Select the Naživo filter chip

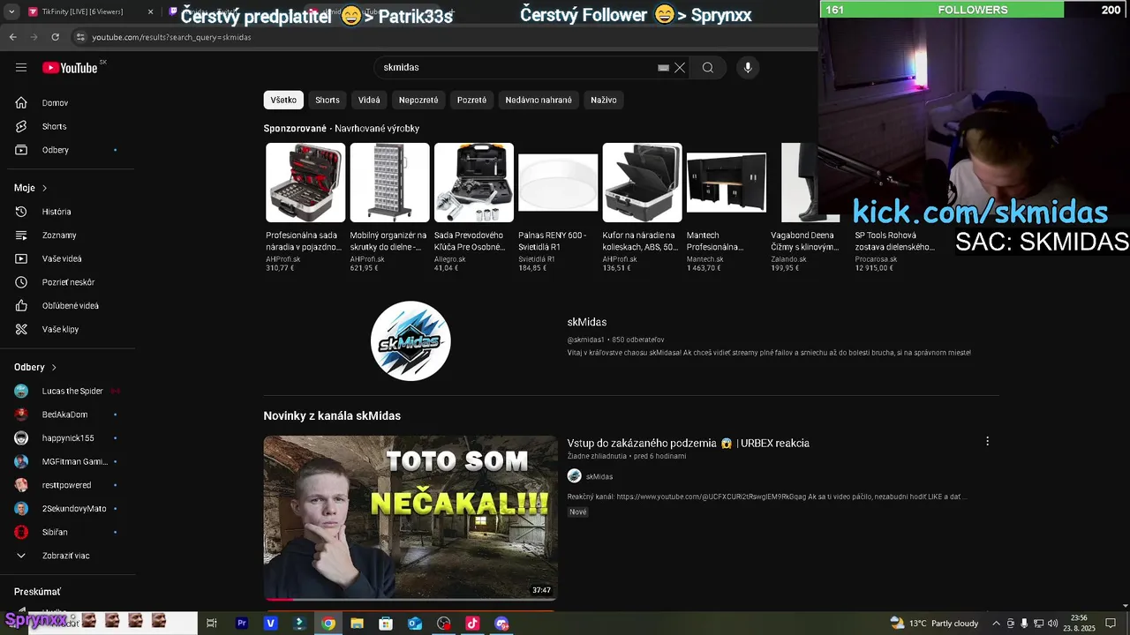[x=604, y=101]
